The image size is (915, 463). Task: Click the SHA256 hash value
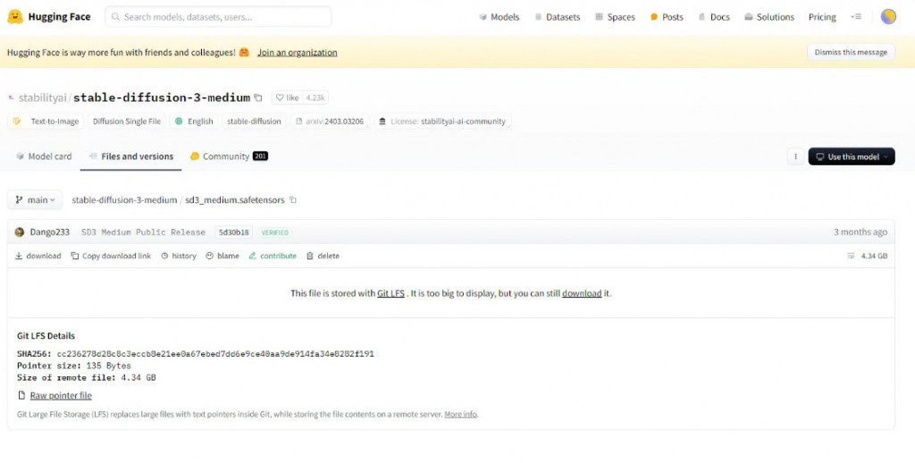coord(215,354)
